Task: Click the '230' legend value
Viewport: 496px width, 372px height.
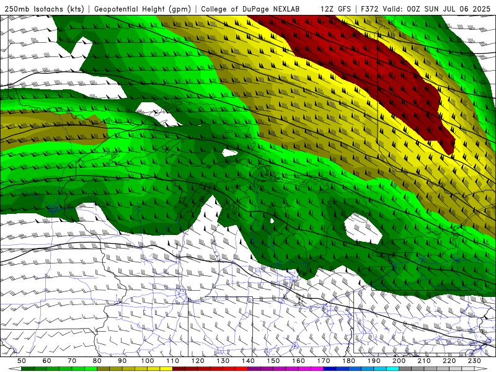Action: [x=474, y=361]
